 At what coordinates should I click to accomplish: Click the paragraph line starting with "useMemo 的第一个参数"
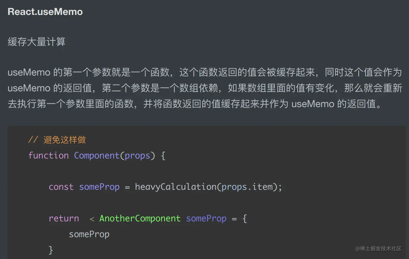(204, 72)
